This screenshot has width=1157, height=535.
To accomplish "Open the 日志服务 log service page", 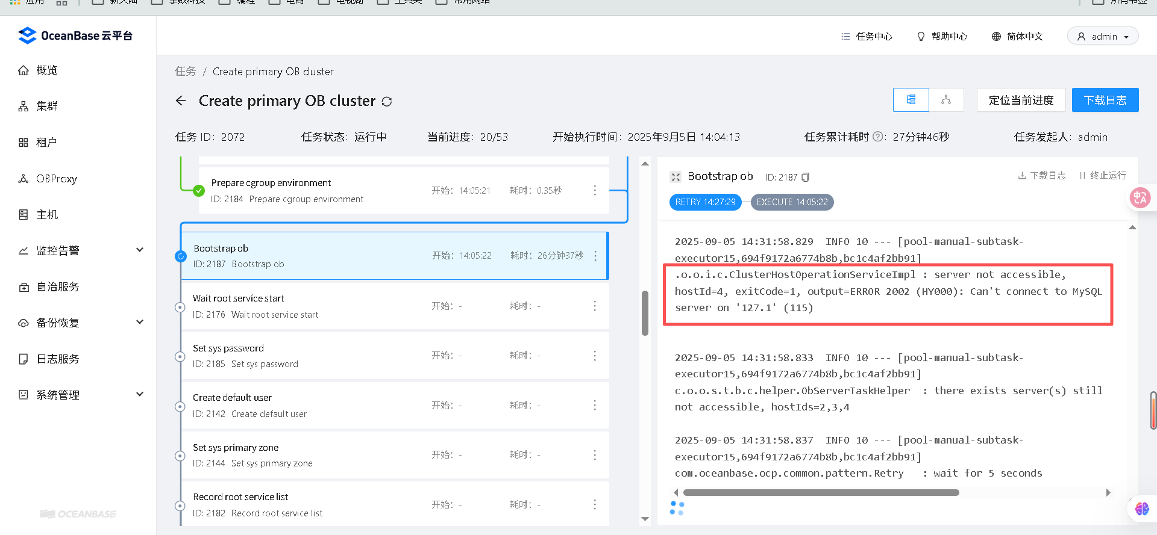I will point(58,359).
